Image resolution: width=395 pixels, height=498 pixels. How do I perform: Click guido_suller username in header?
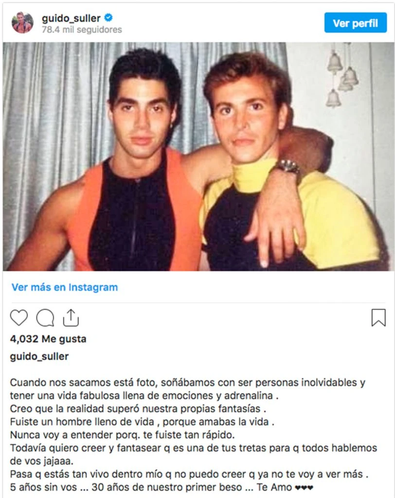coord(71,18)
